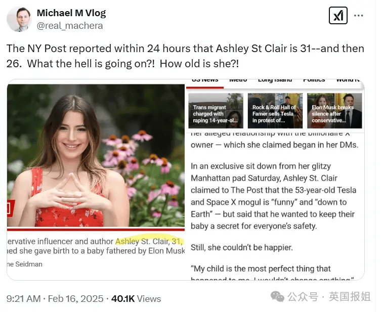Click the photo of woman in red dress
The image size is (383, 312).
(96, 156)
